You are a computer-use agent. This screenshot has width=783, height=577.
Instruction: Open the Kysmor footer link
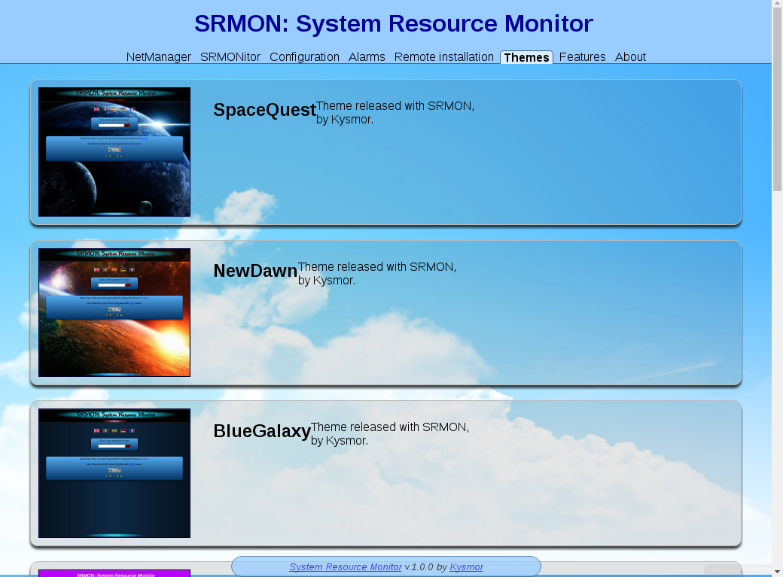point(466,567)
